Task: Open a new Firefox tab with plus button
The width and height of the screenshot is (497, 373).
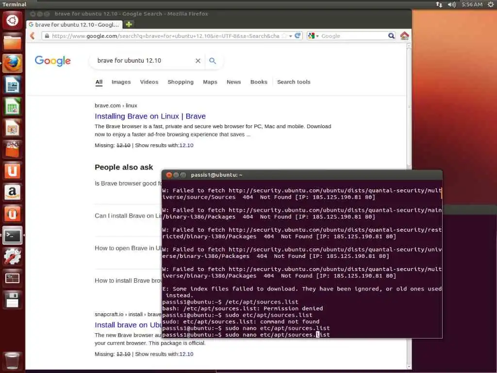Action: [x=129, y=24]
